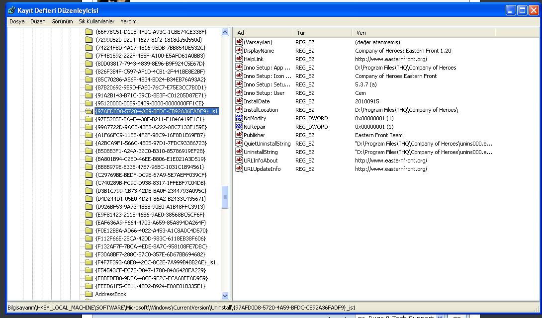Screen dimensions: 542x318
Task: Click the InstallLocation value icon
Action: pos(239,109)
